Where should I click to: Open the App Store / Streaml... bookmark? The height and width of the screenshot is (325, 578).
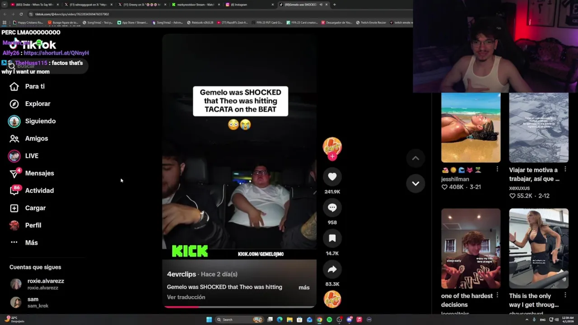click(132, 23)
